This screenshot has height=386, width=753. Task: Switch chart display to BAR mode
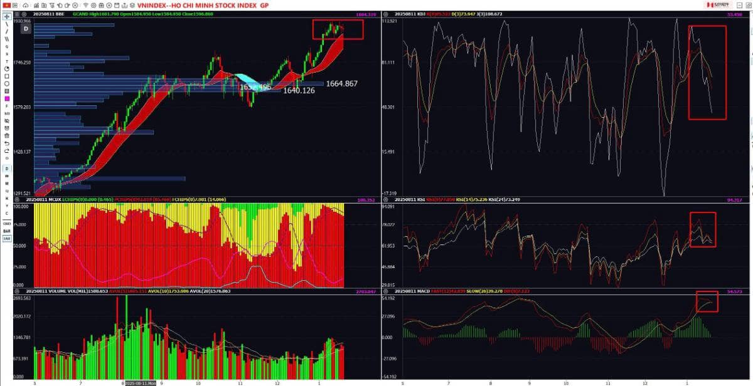coord(6,231)
